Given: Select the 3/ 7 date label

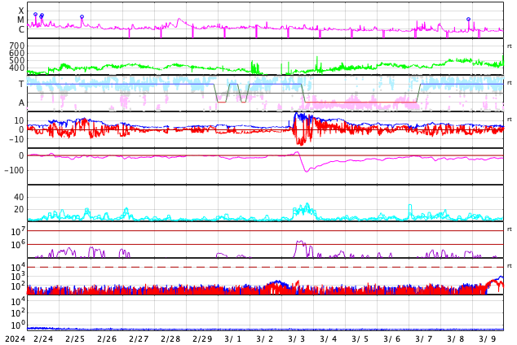Looking at the screenshot, I should pos(424,339).
